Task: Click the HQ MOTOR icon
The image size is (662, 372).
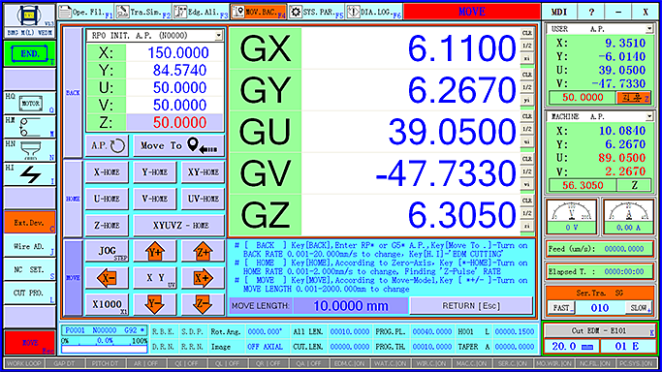Action: click(30, 103)
